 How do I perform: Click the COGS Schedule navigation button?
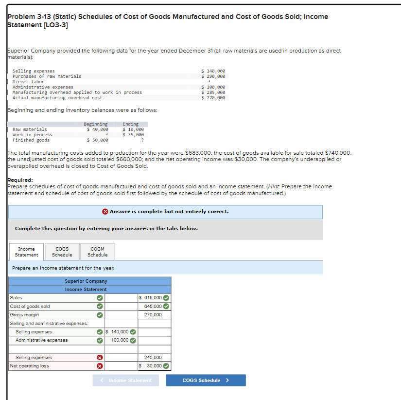(x=205, y=380)
